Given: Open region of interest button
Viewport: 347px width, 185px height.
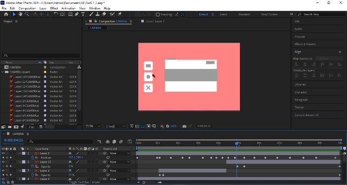Looking at the screenshot, I should click(x=148, y=126).
